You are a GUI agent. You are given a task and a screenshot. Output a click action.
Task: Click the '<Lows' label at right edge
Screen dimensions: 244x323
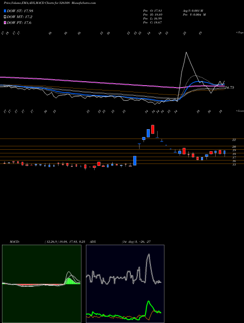(240, 111)
